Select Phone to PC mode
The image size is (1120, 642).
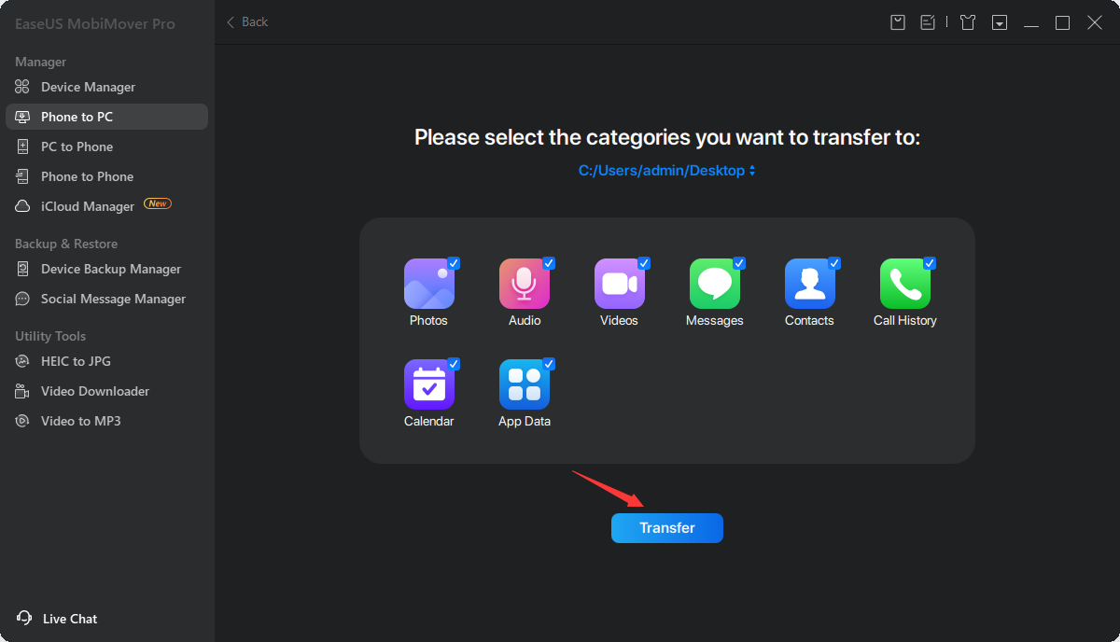pos(106,117)
